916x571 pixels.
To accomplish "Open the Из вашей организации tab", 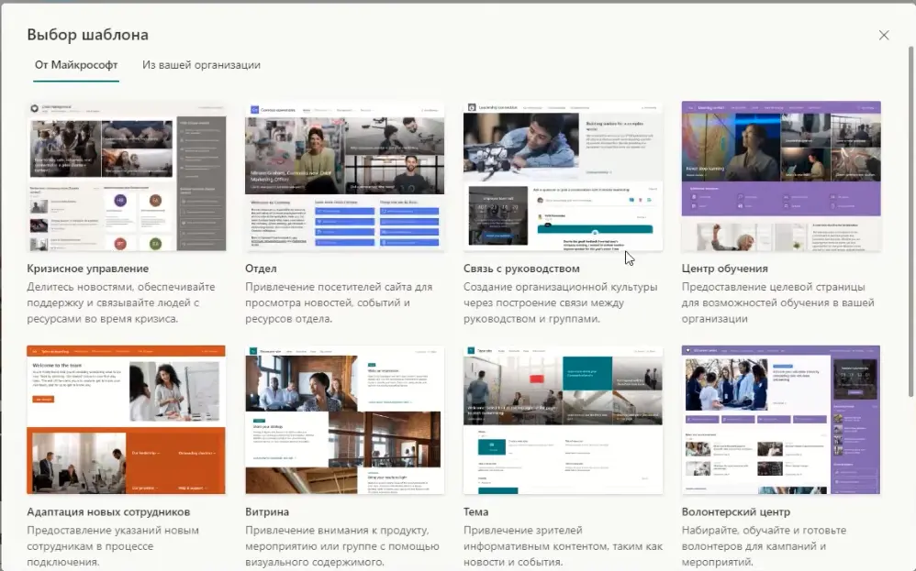I will click(201, 65).
